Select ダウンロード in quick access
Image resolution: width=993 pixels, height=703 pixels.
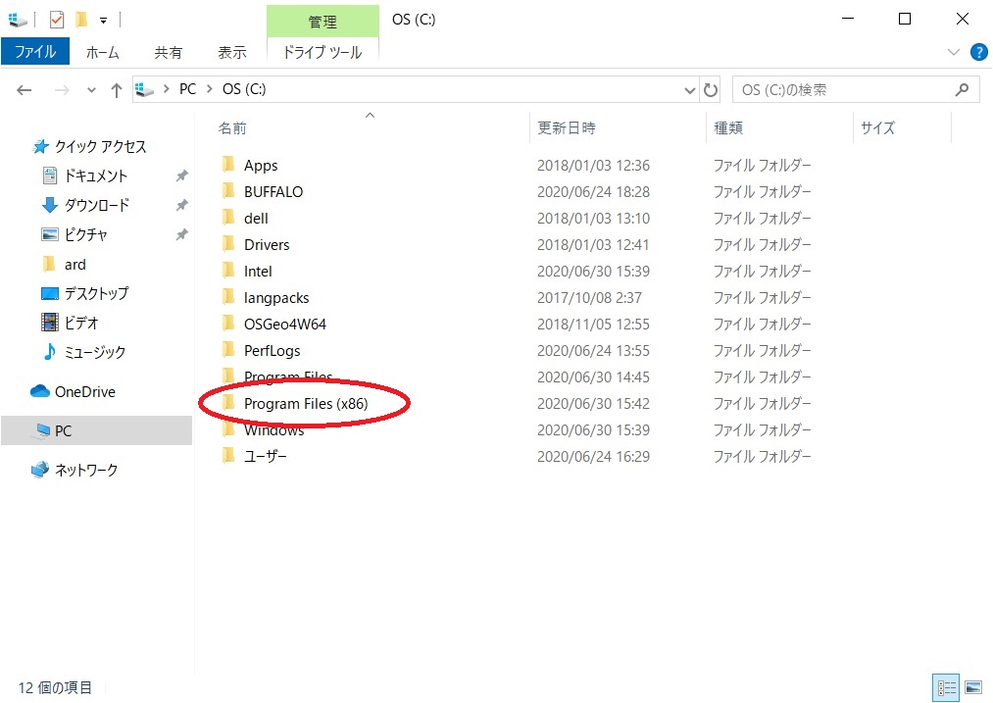point(96,205)
